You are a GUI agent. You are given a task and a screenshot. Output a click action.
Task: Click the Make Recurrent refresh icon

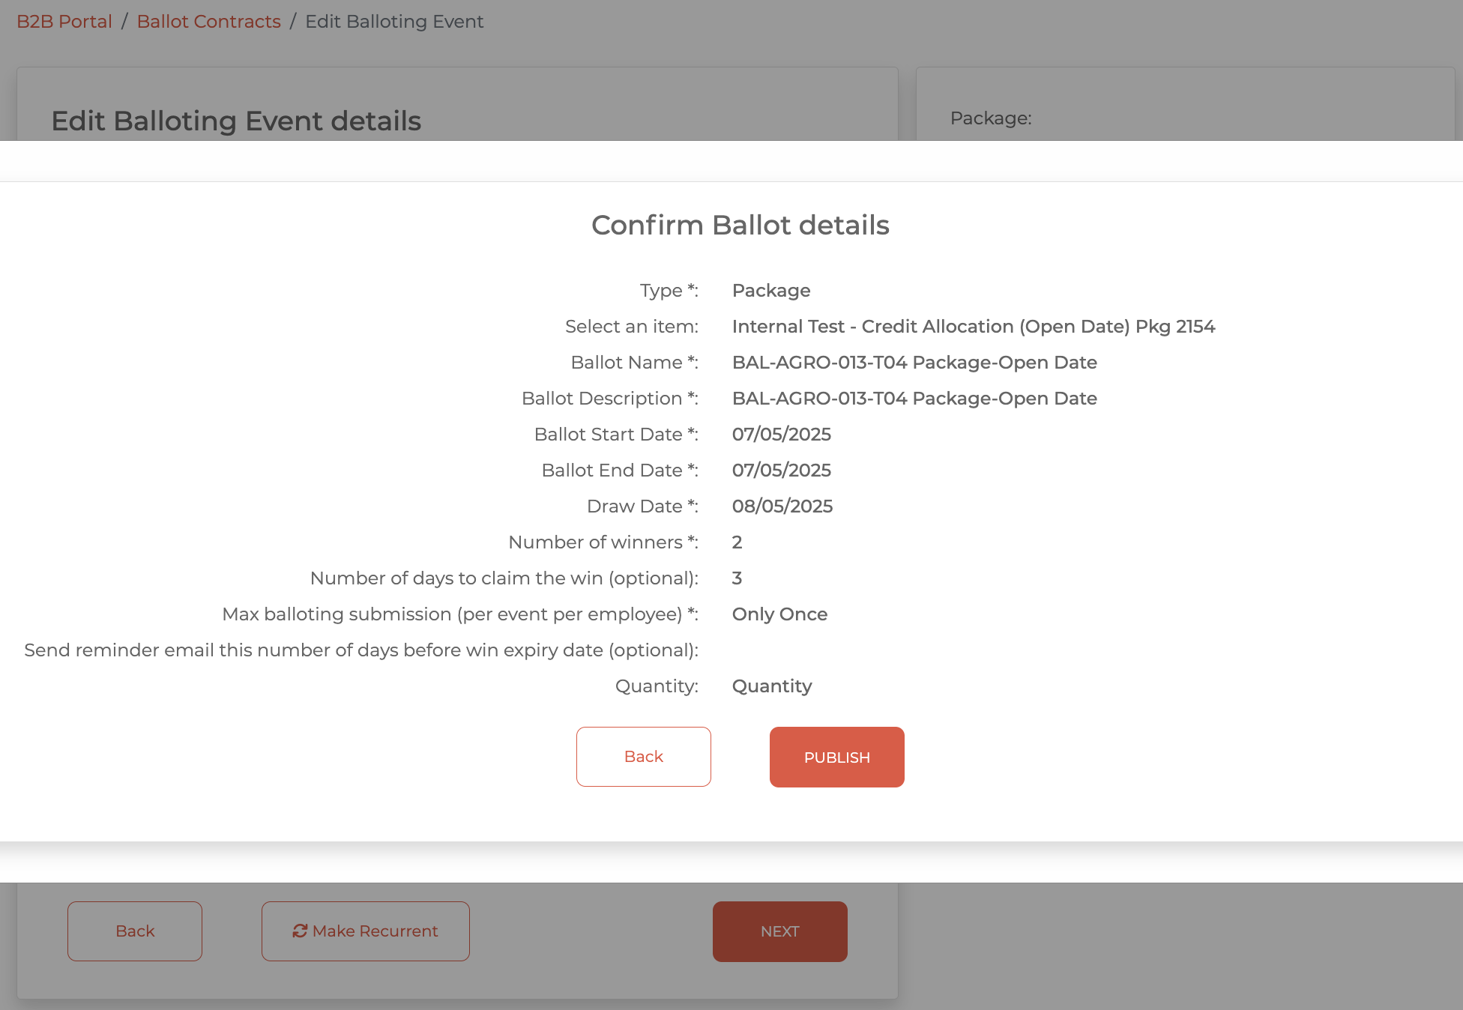tap(300, 931)
